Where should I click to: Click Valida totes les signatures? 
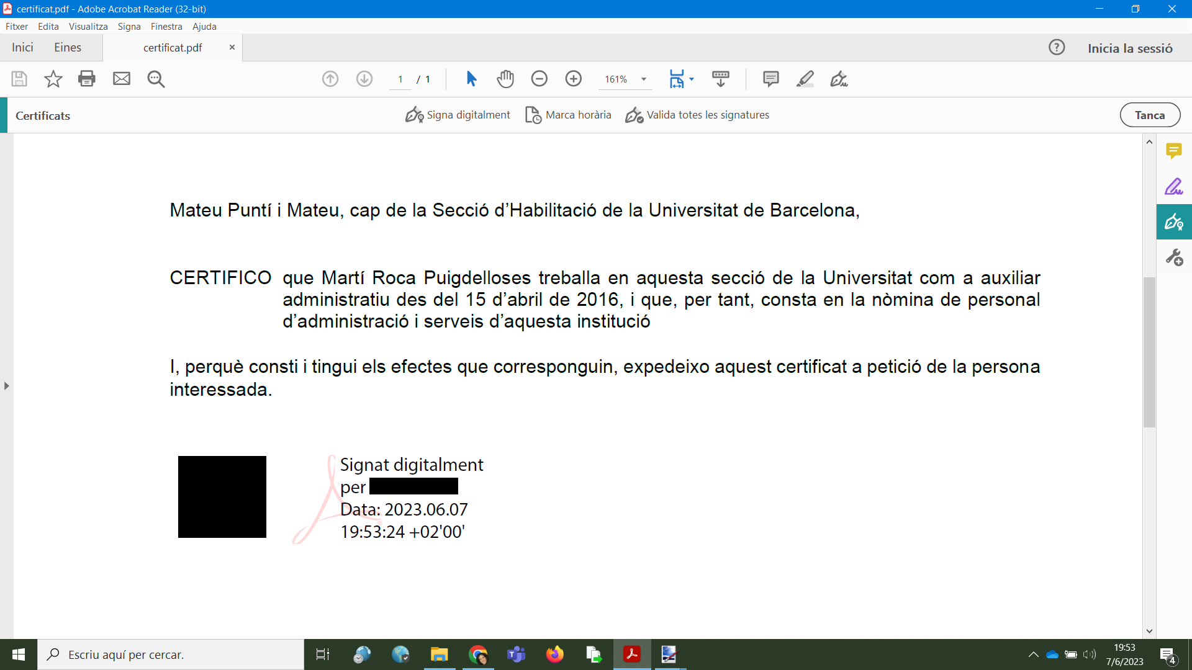click(x=697, y=115)
